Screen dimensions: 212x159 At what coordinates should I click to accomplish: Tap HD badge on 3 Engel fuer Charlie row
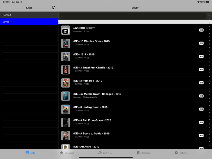tap(201, 70)
